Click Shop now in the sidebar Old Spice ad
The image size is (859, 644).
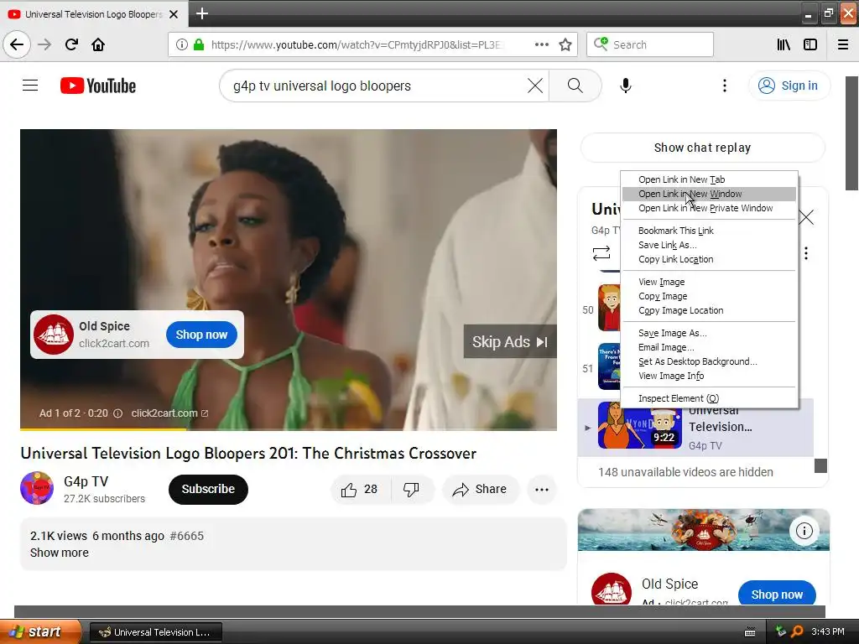pos(776,594)
